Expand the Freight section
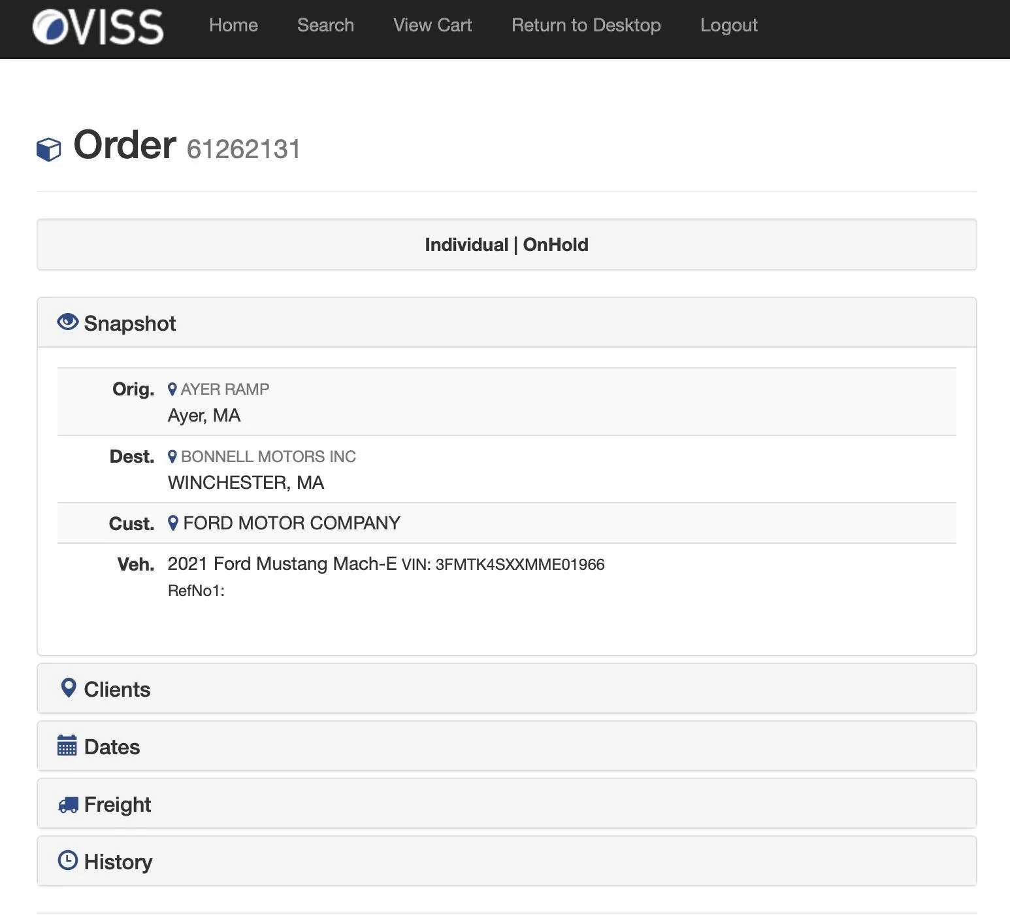Viewport: 1010px width, 915px height. pos(507,804)
